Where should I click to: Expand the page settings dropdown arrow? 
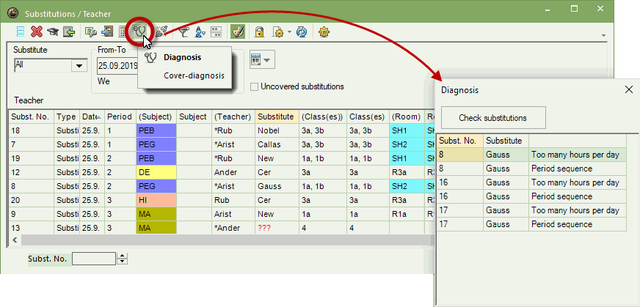click(x=289, y=32)
